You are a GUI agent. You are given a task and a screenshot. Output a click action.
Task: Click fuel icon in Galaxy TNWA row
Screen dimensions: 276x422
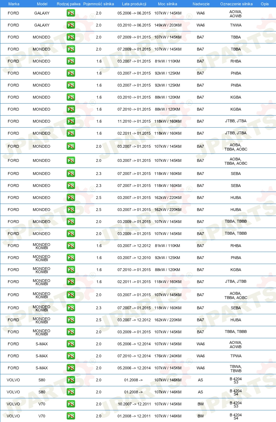(71, 25)
